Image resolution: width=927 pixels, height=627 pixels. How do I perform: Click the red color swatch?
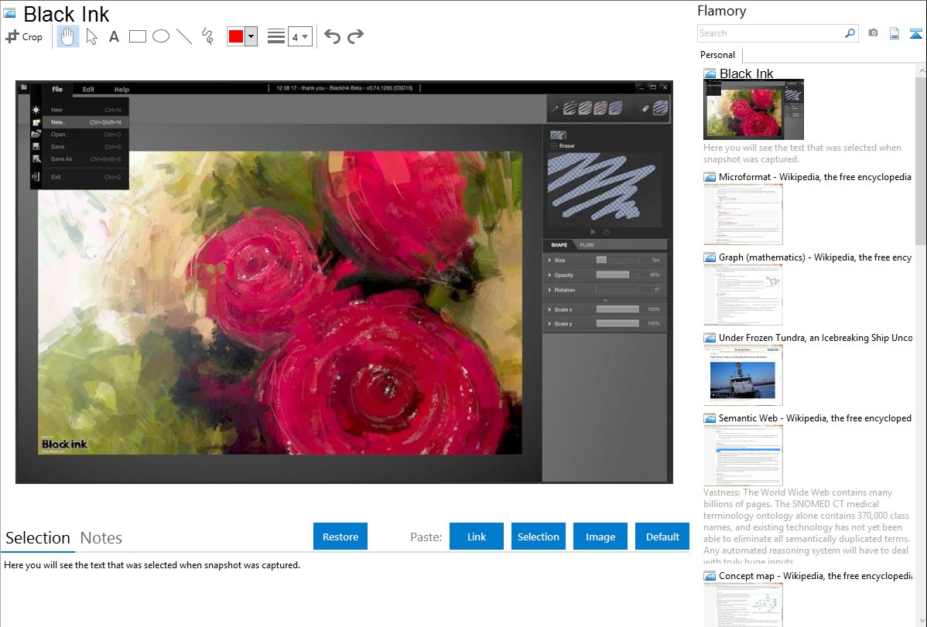pyautogui.click(x=236, y=36)
